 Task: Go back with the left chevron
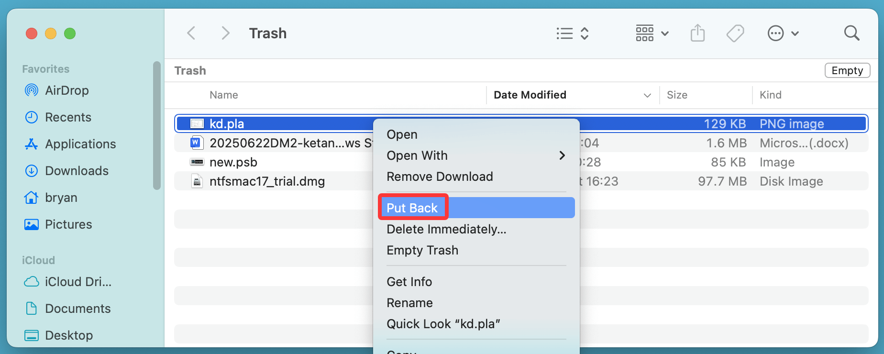click(x=191, y=33)
